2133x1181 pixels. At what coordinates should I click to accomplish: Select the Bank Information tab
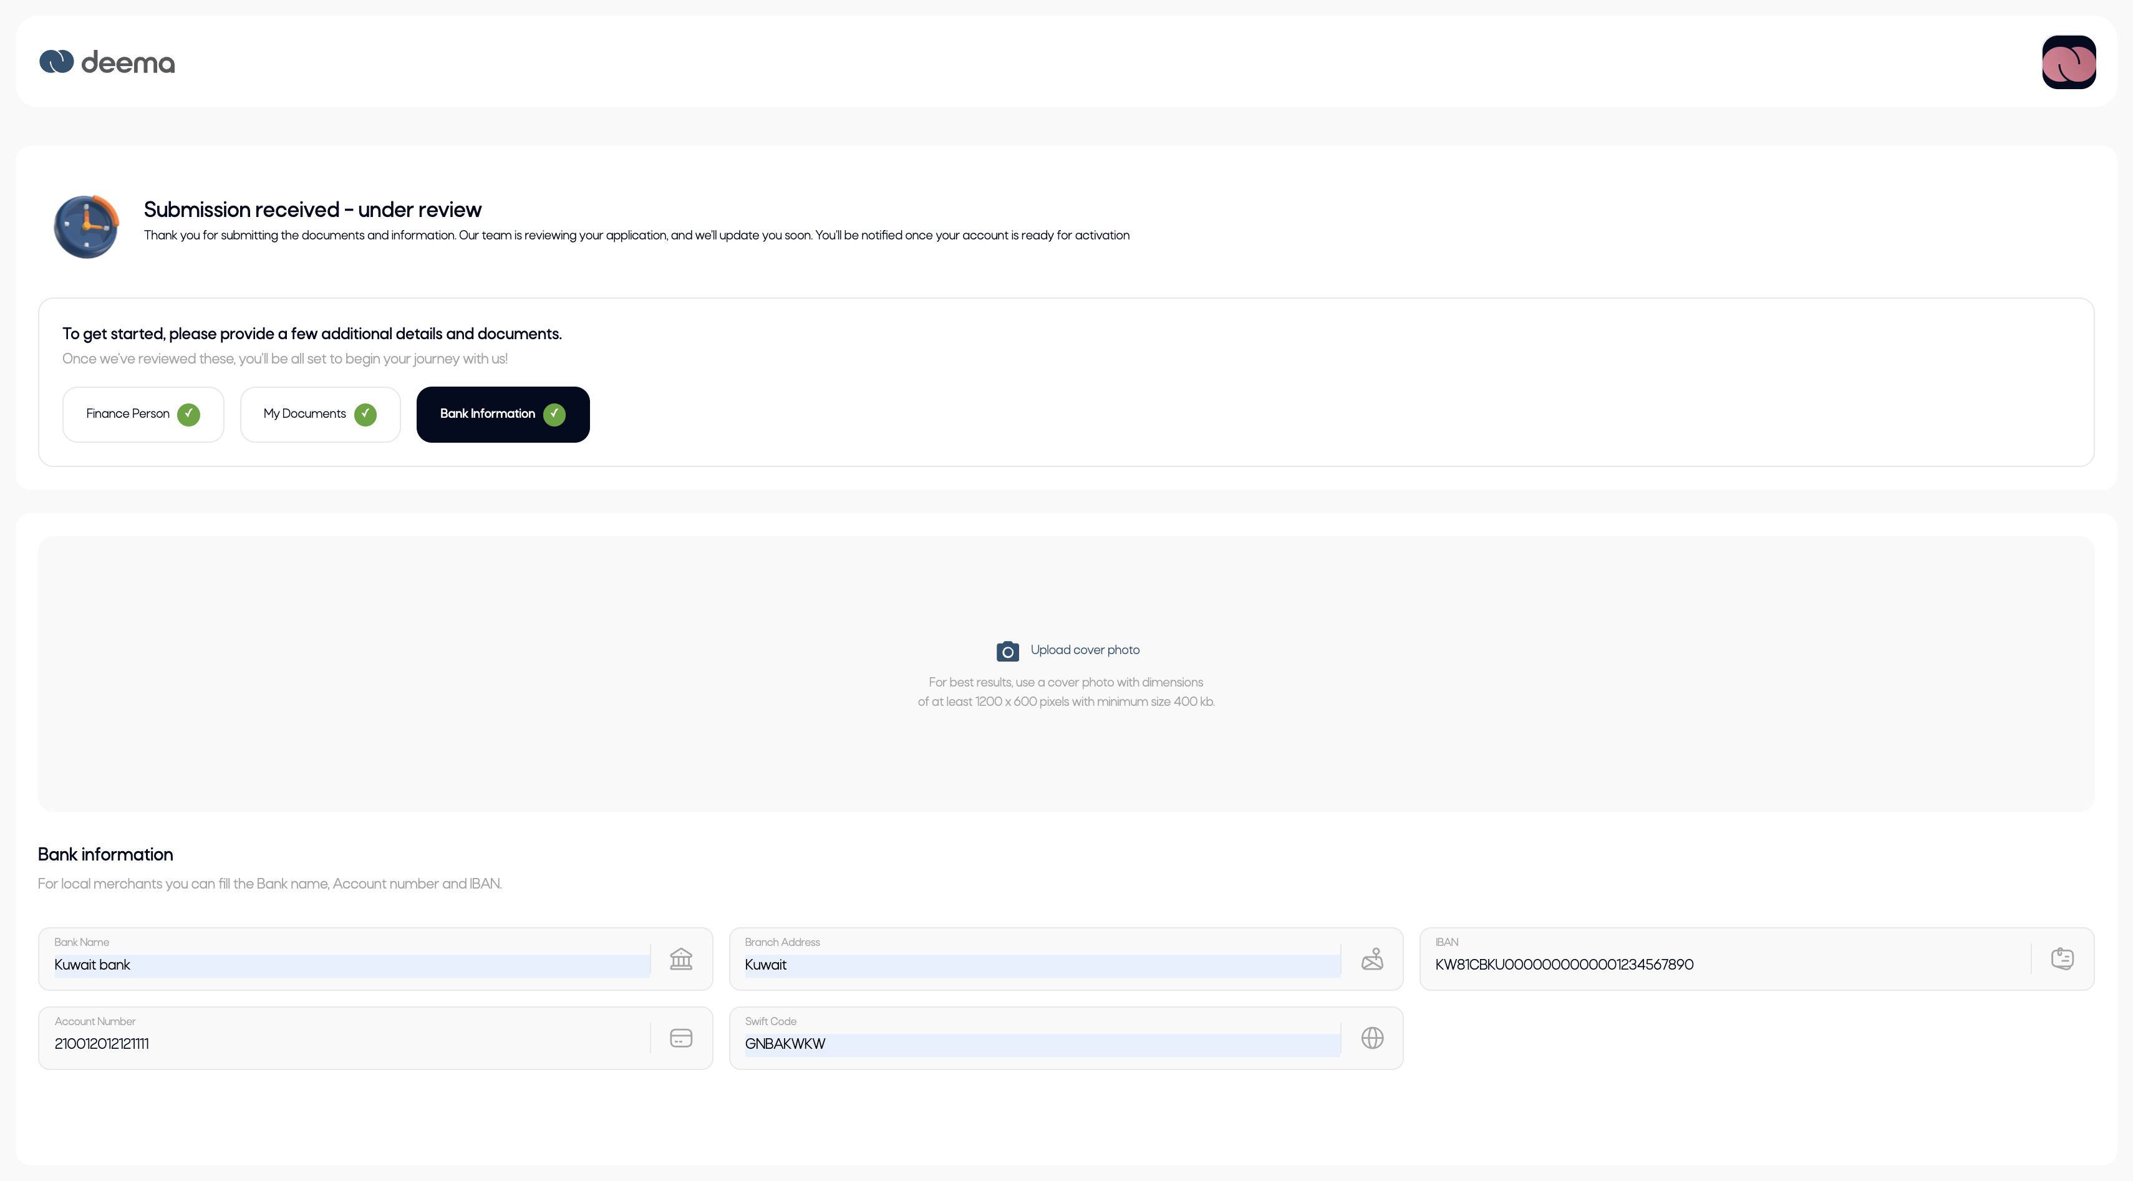pyautogui.click(x=487, y=414)
